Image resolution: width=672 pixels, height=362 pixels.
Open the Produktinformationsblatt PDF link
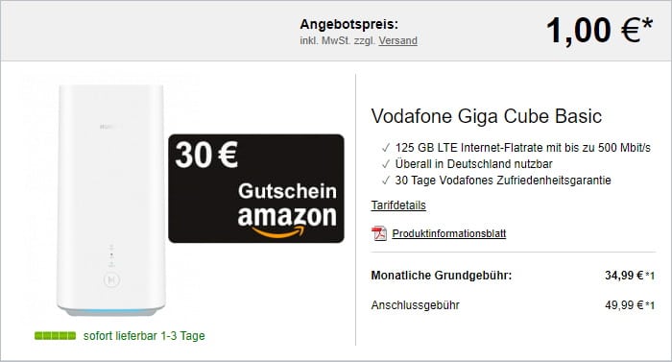(448, 233)
